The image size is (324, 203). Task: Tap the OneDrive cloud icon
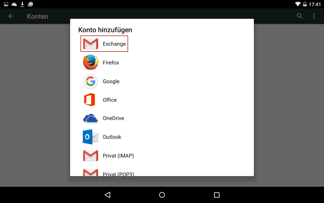pos(91,119)
